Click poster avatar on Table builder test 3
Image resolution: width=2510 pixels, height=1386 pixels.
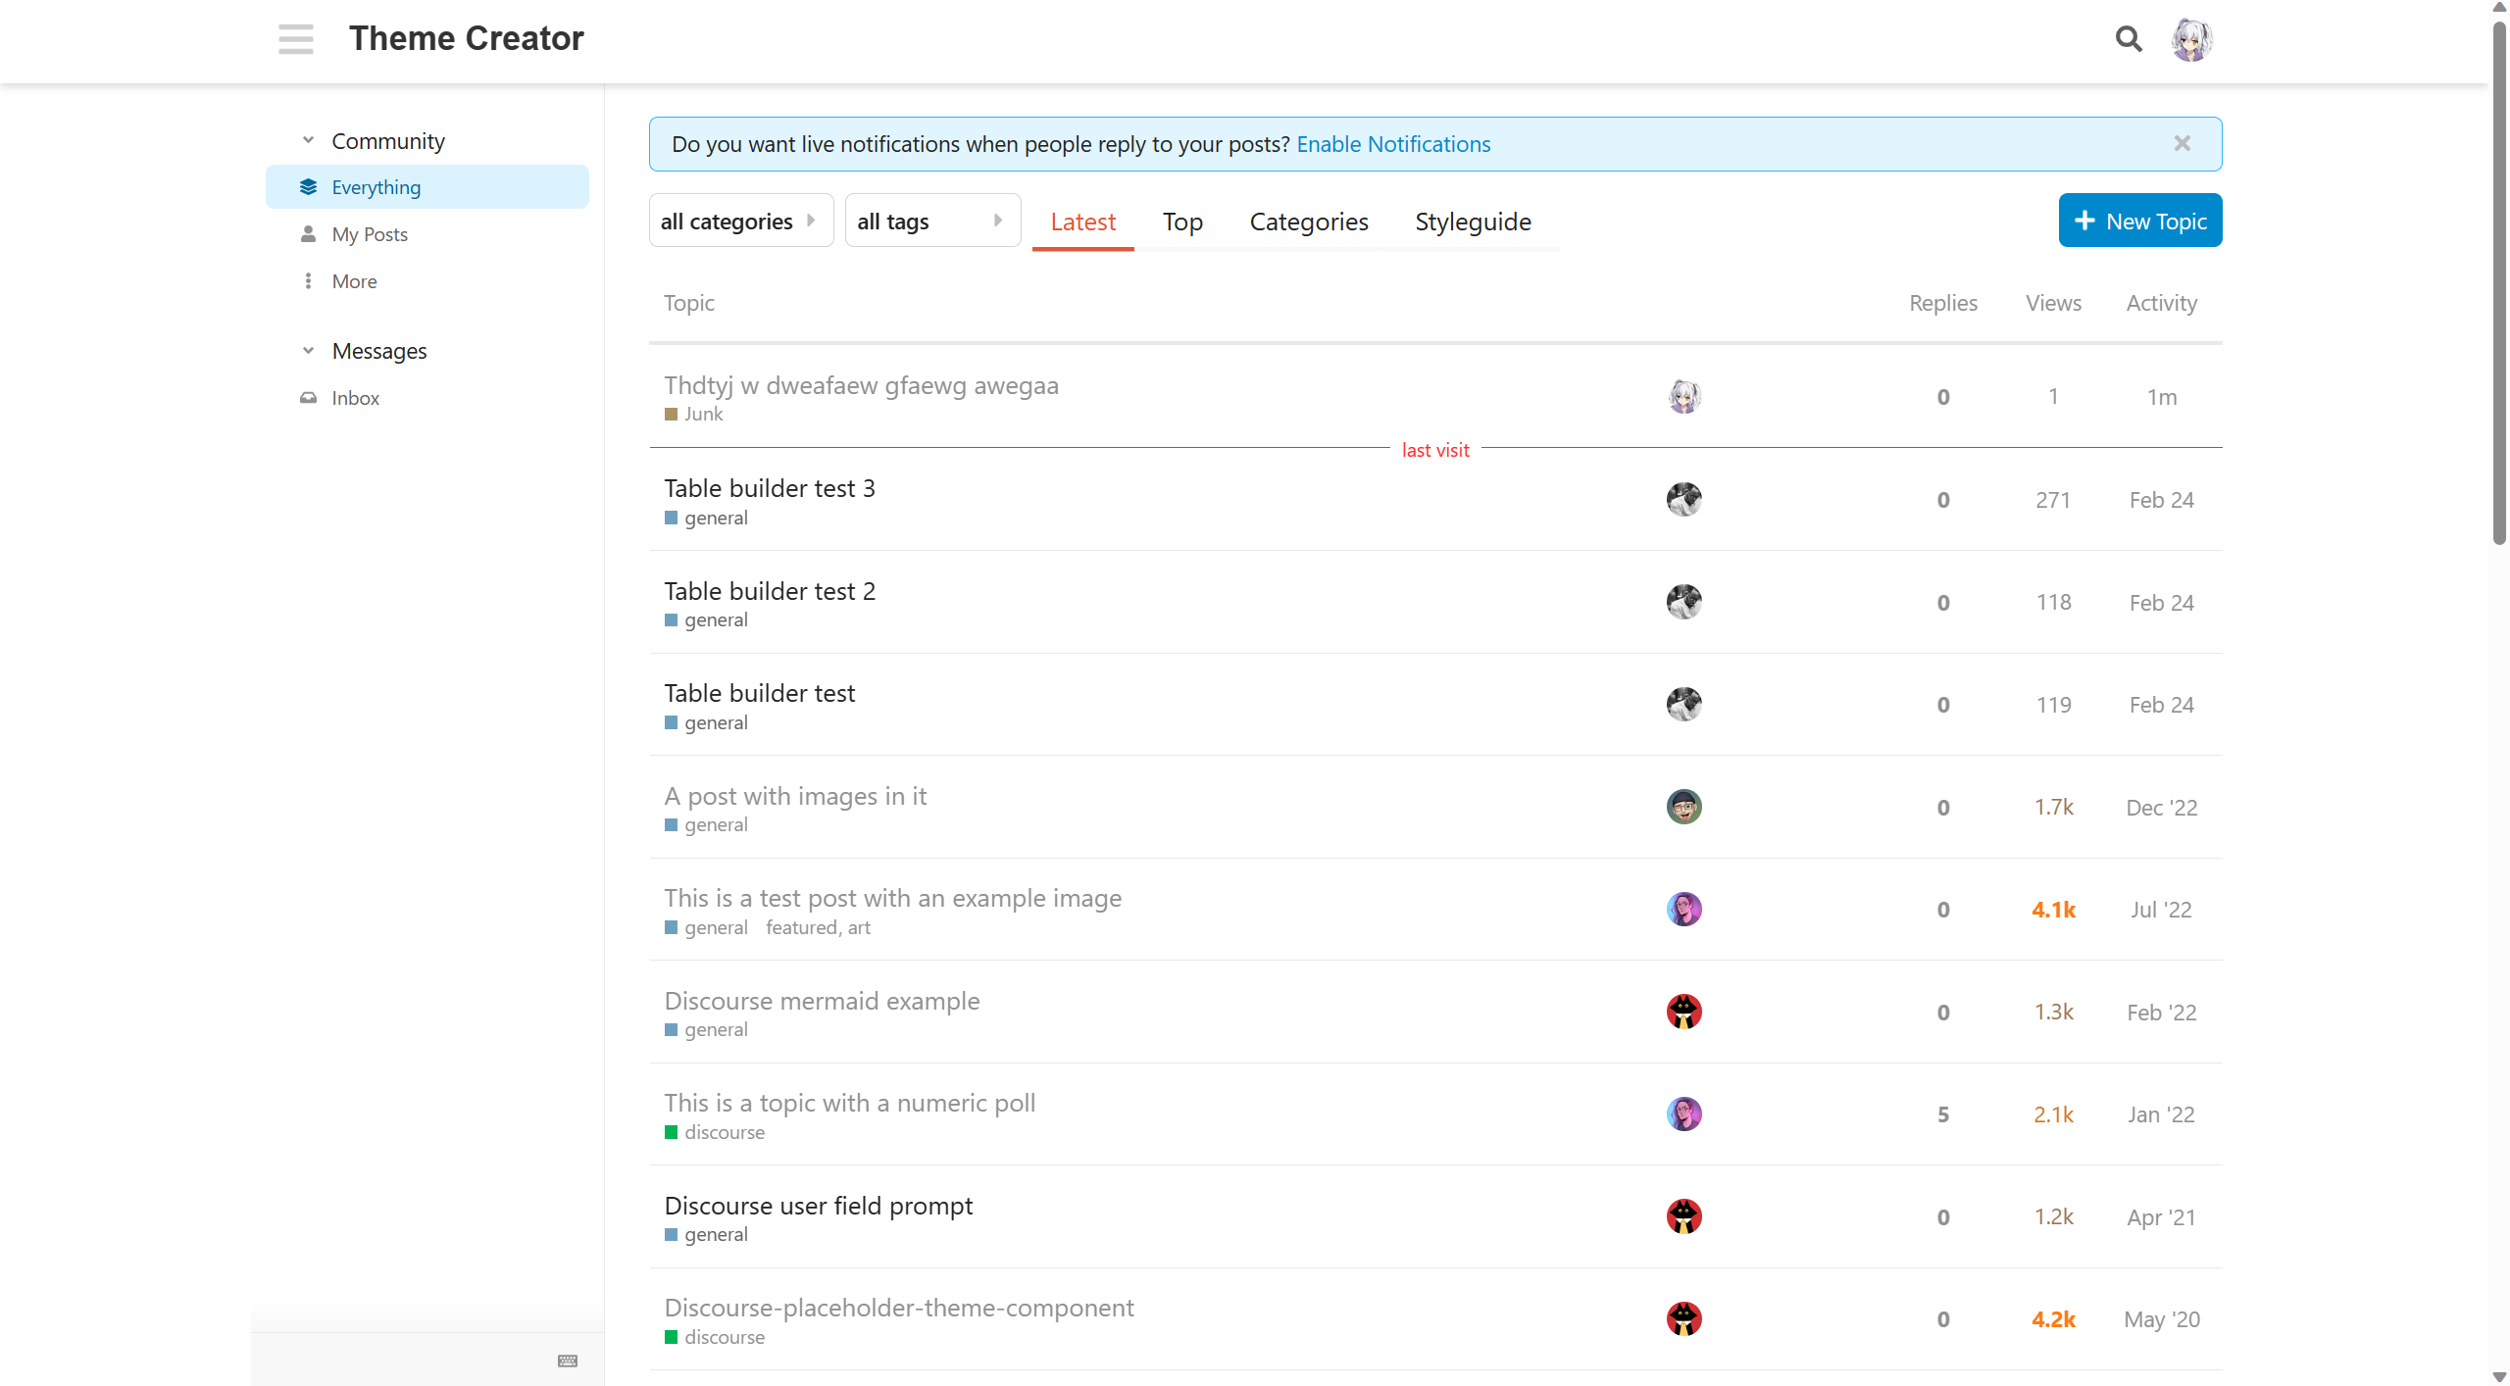[x=1683, y=500]
